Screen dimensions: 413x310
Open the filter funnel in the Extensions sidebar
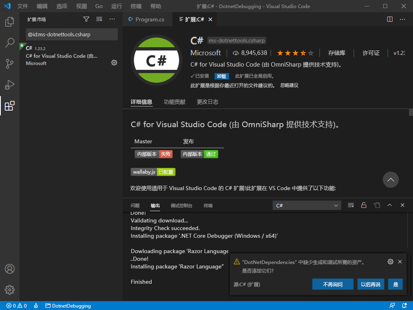tap(86, 19)
